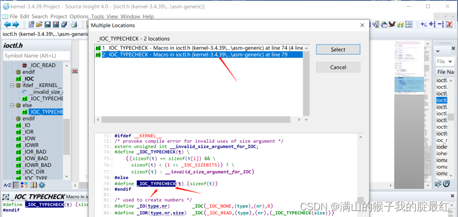
Task: Click the project panel clock icon
Action: tap(446, 184)
